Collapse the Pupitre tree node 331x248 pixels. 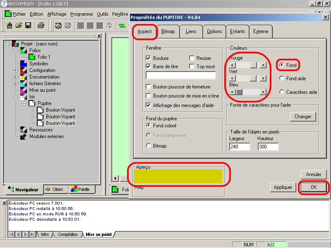click(24, 103)
